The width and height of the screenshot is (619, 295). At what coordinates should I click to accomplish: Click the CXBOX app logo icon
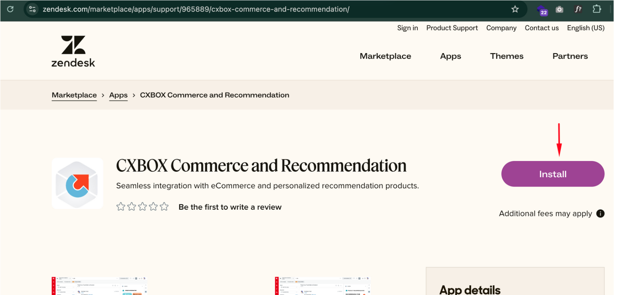pyautogui.click(x=78, y=183)
